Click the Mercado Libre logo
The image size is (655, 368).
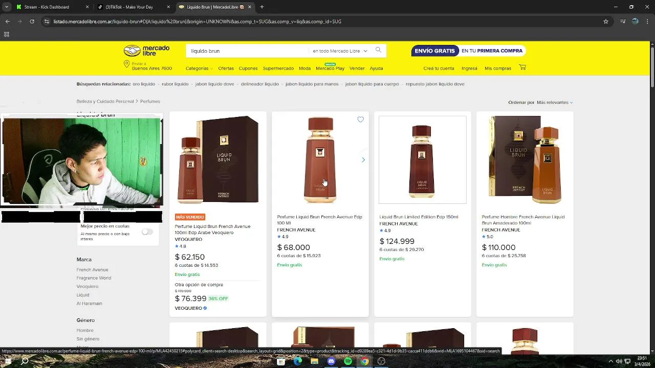[146, 51]
